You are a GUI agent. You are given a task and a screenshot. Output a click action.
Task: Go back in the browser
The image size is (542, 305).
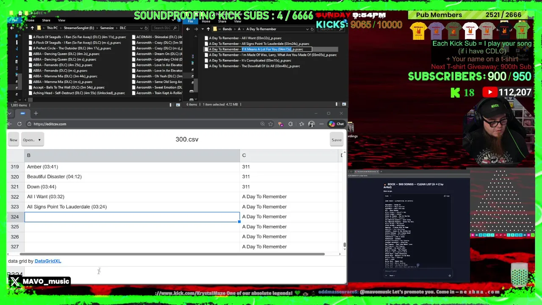click(x=9, y=124)
